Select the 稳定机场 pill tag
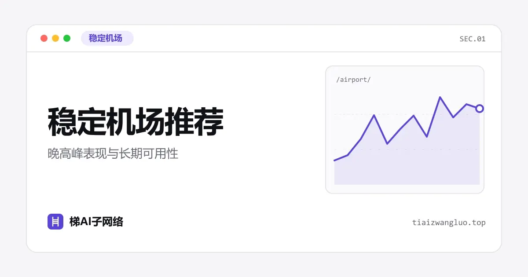The width and height of the screenshot is (528, 277). tap(107, 38)
